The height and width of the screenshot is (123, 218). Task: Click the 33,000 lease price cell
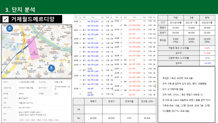click(207, 33)
